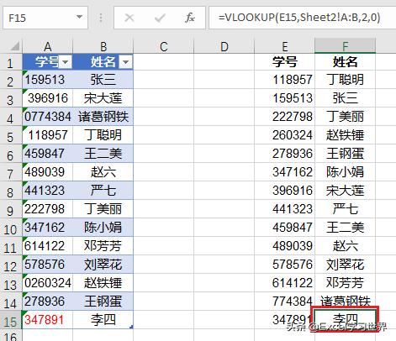Click into the VLOOKUP formula bar
Screen dimensions: 396x341
[x=302, y=18]
